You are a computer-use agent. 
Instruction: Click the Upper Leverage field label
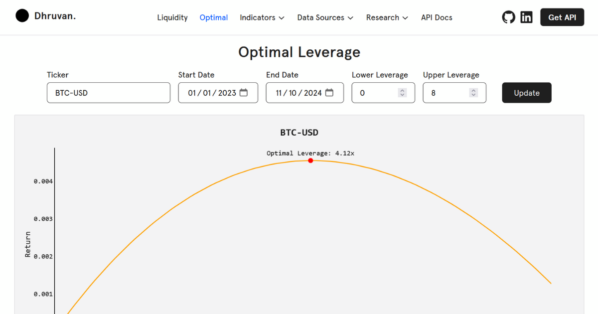coord(451,75)
